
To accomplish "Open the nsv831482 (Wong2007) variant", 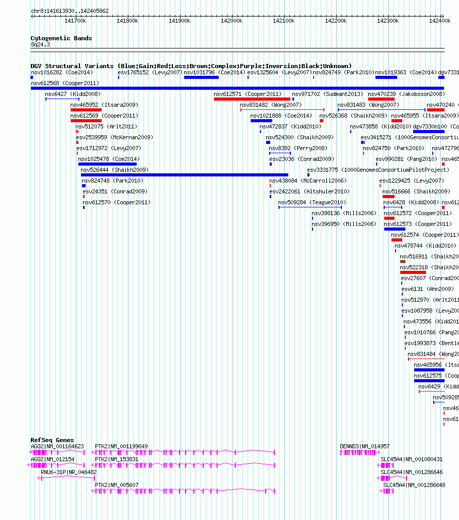I will click(271, 105).
